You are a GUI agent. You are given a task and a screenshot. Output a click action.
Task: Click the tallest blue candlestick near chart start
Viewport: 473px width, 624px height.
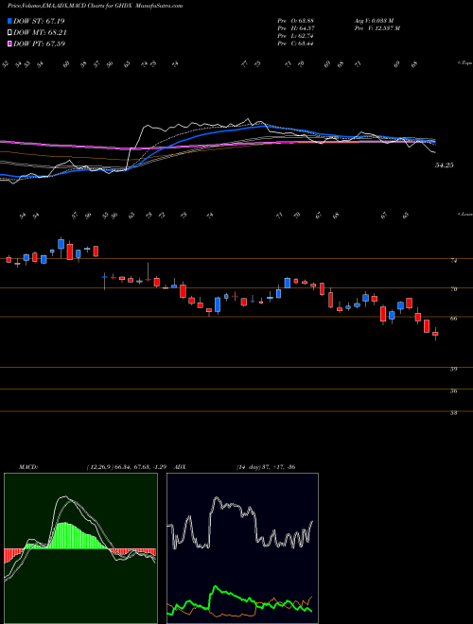(61, 244)
